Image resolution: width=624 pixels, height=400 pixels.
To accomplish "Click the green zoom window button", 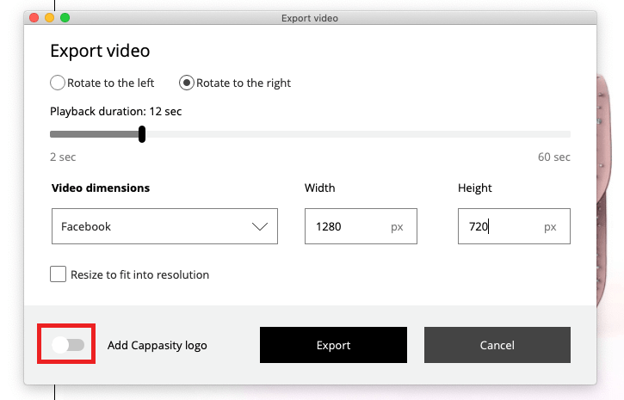I will click(65, 18).
